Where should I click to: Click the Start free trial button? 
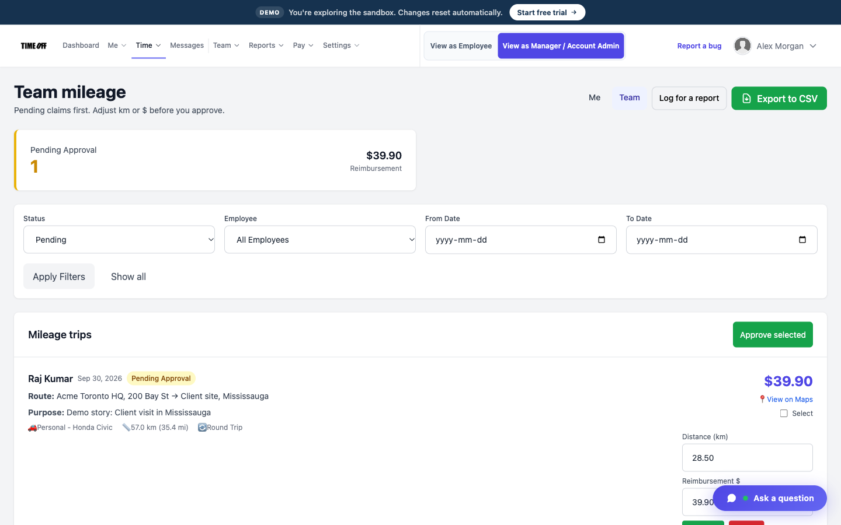(x=547, y=12)
